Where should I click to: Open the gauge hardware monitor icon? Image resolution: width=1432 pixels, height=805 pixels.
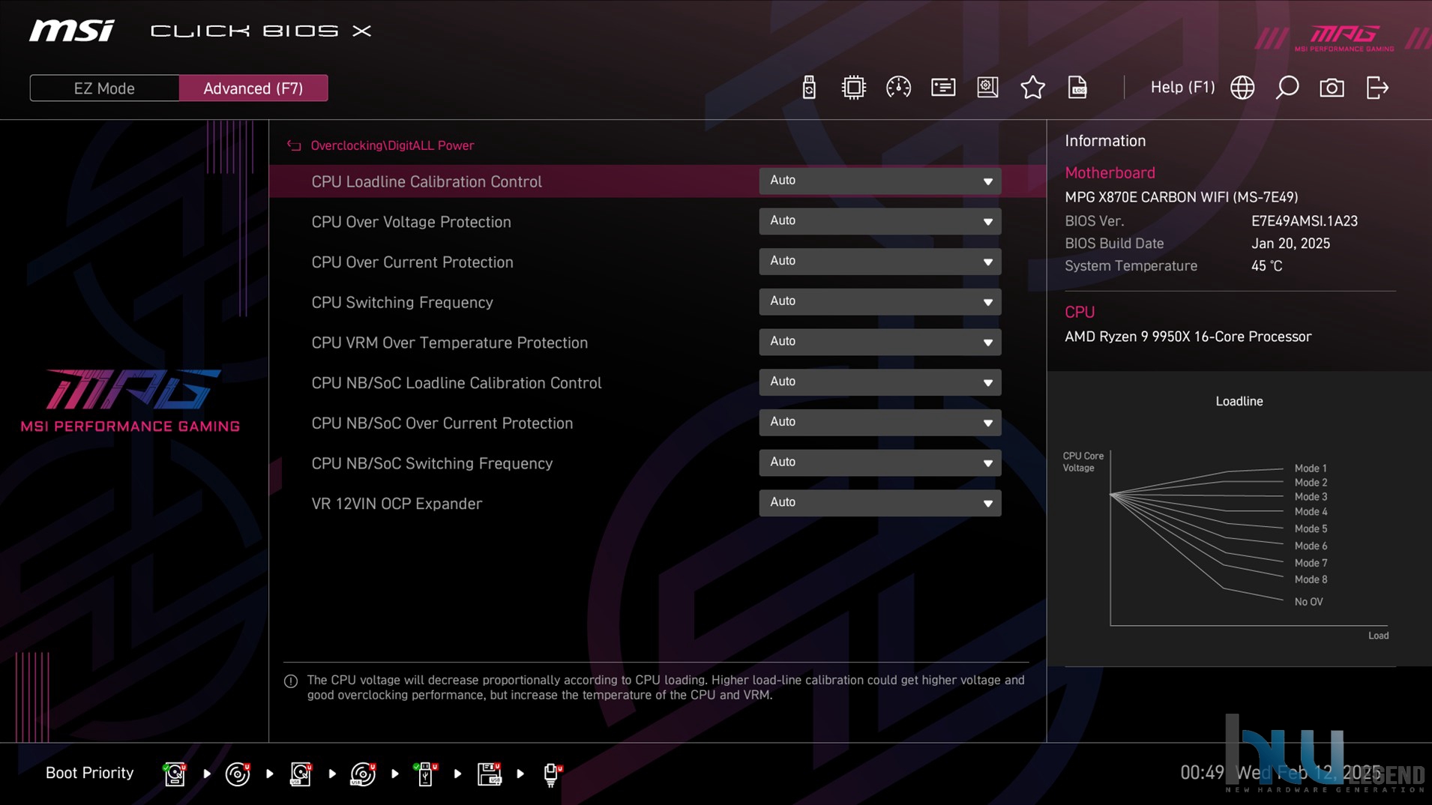coord(898,88)
